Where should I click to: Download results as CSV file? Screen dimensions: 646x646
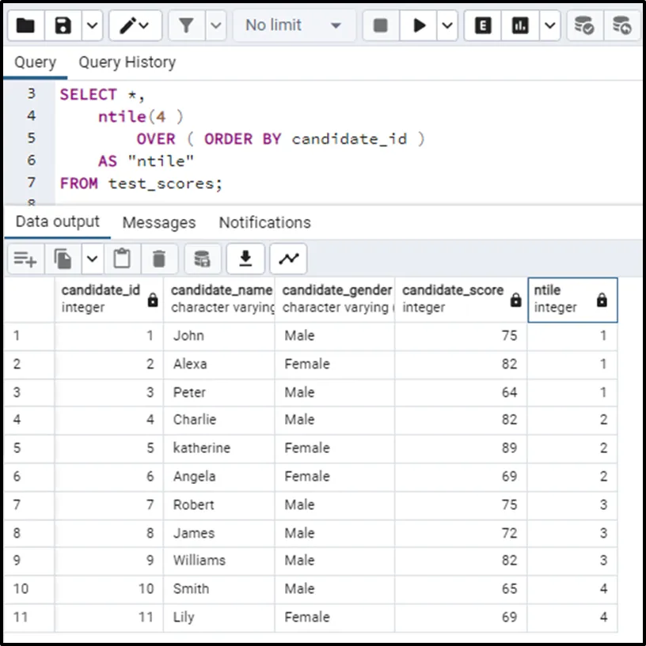tap(245, 259)
